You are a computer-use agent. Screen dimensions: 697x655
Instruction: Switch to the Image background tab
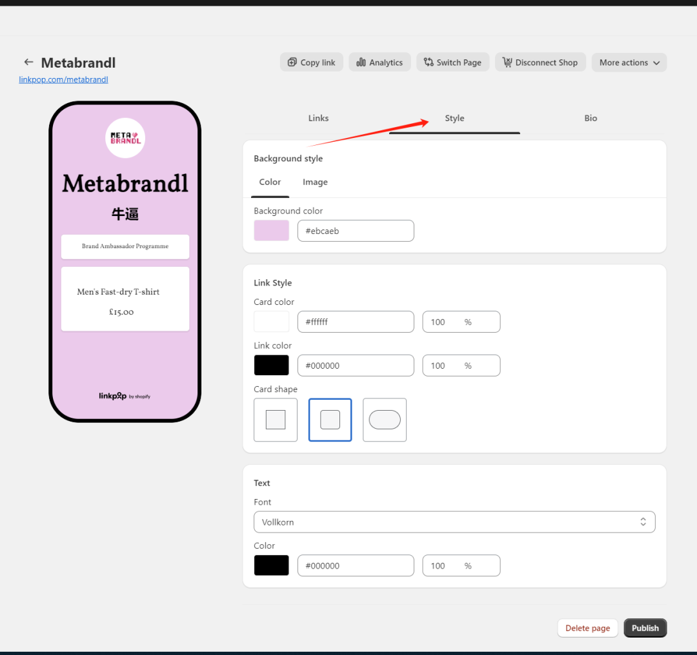pos(315,182)
